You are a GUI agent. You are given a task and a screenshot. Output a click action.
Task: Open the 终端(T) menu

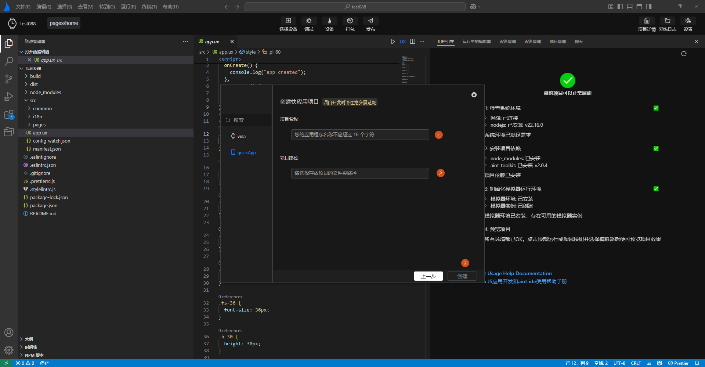click(149, 7)
